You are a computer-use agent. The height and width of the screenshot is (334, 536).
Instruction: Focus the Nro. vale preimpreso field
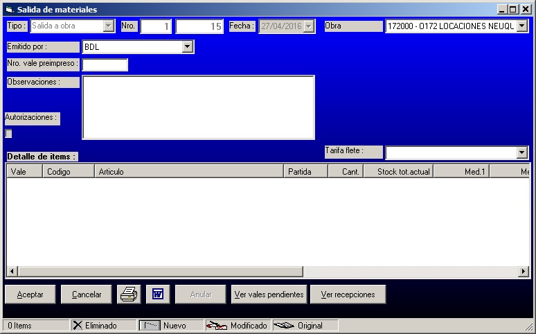[x=105, y=64]
